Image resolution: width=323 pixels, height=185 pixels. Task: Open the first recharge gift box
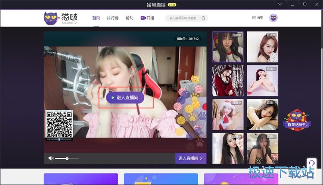297,118
